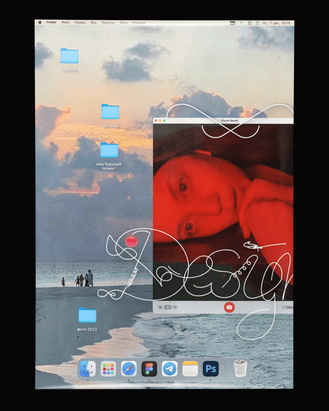Open the Переход menu in menu bar

click(108, 23)
